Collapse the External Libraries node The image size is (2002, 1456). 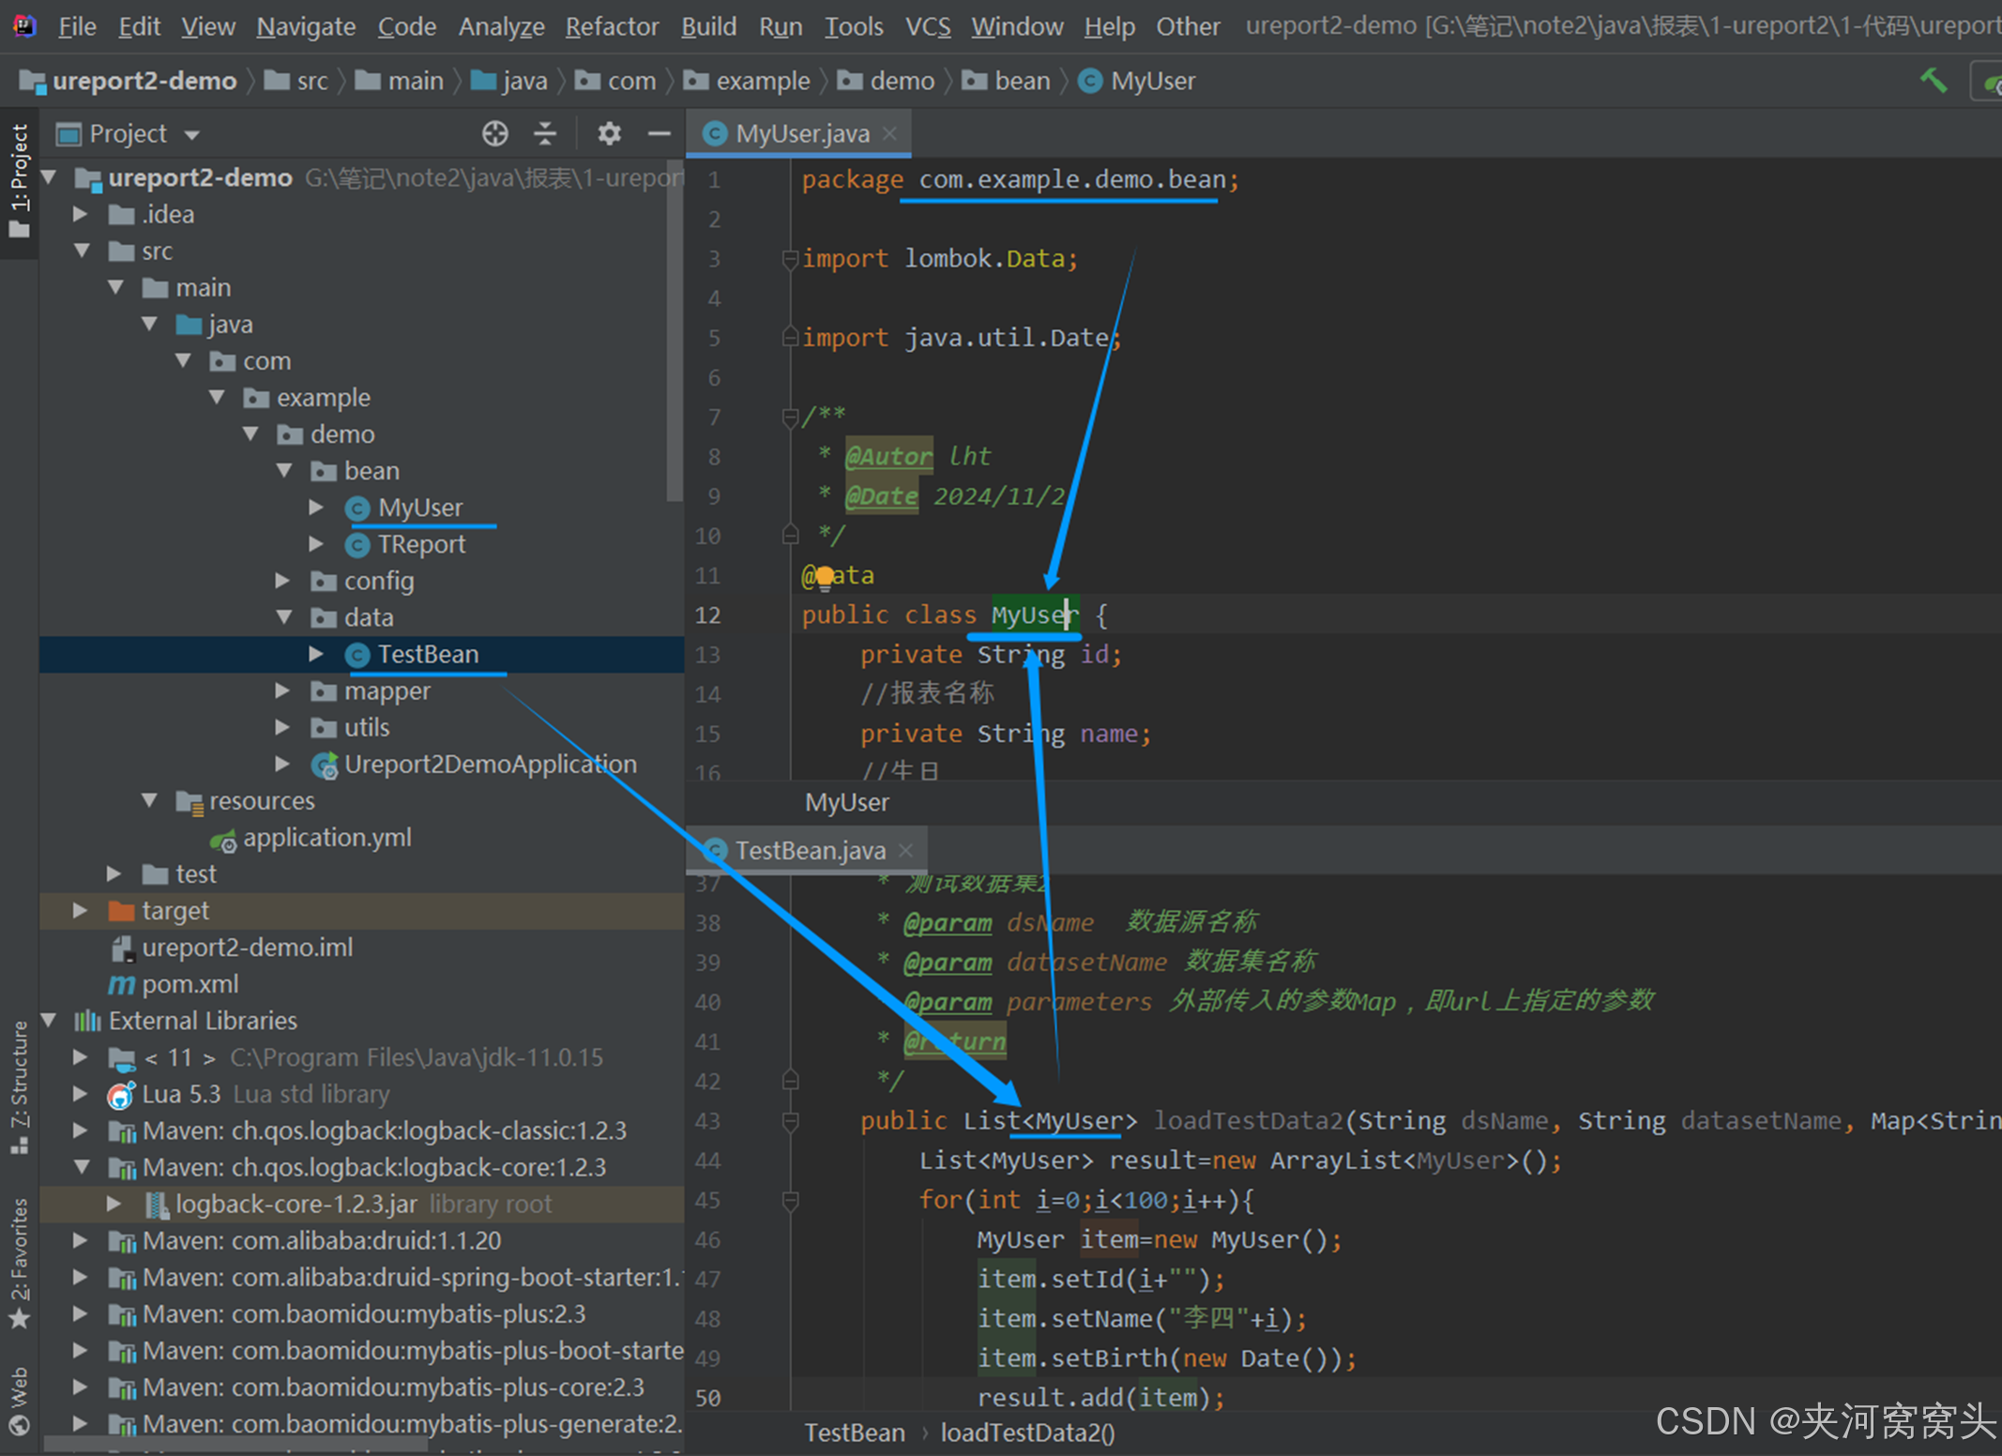tap(50, 1021)
